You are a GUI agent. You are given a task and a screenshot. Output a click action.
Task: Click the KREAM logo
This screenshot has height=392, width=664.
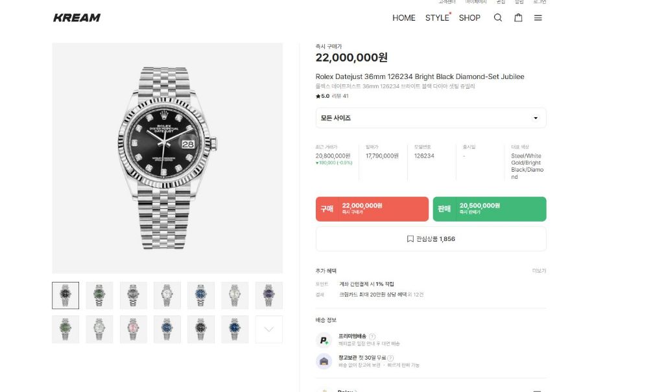(77, 17)
